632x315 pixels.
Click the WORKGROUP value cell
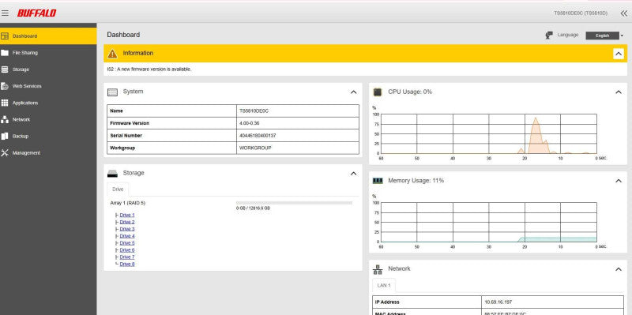pos(298,148)
